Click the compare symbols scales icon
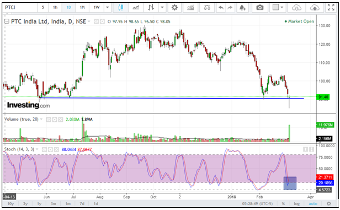 (x=207, y=8)
